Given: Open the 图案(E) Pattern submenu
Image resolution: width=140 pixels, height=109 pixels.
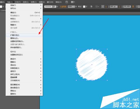Looking at the screenshot, I should pyautogui.click(x=24, y=62).
